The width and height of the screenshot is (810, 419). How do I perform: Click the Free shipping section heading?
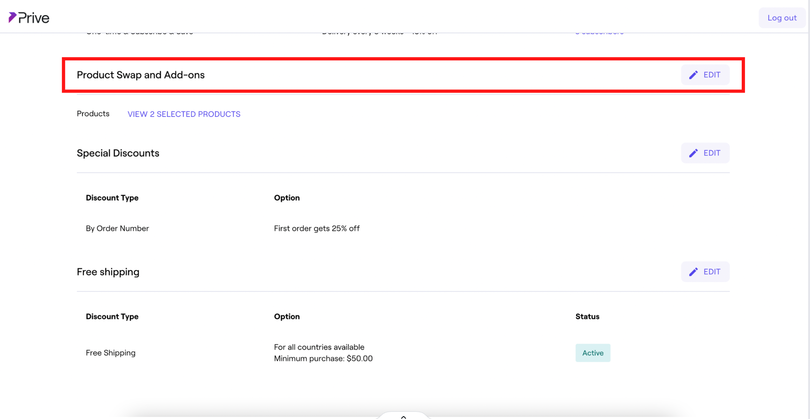pos(108,272)
